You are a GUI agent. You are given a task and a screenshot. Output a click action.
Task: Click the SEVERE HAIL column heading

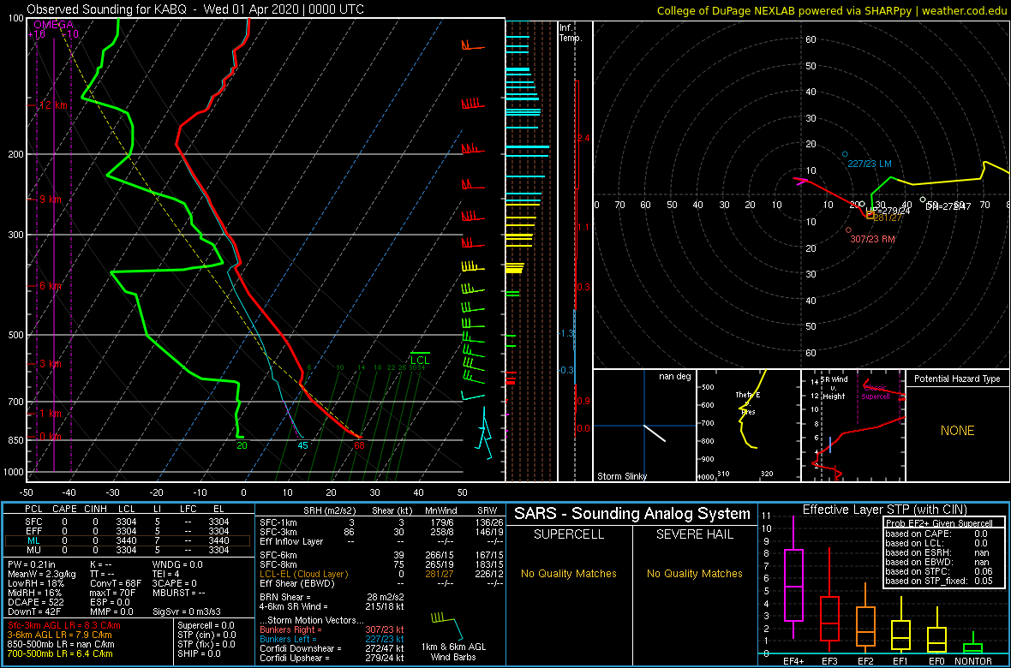point(695,535)
